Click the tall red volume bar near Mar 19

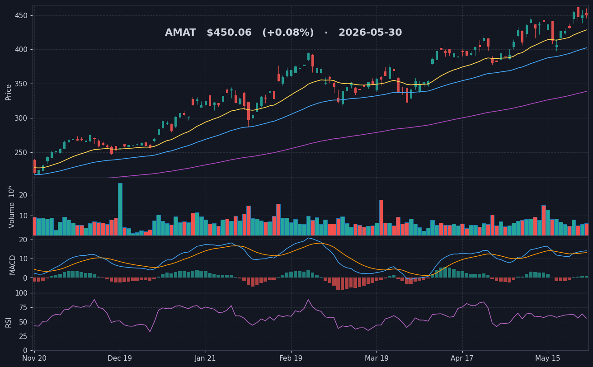[381, 217]
